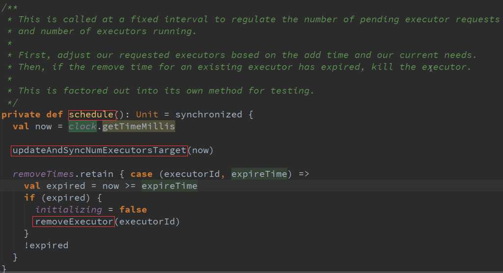Select the expireTime parameter in case
Image resolution: width=503 pixels, height=273 pixels.
pyautogui.click(x=259, y=174)
